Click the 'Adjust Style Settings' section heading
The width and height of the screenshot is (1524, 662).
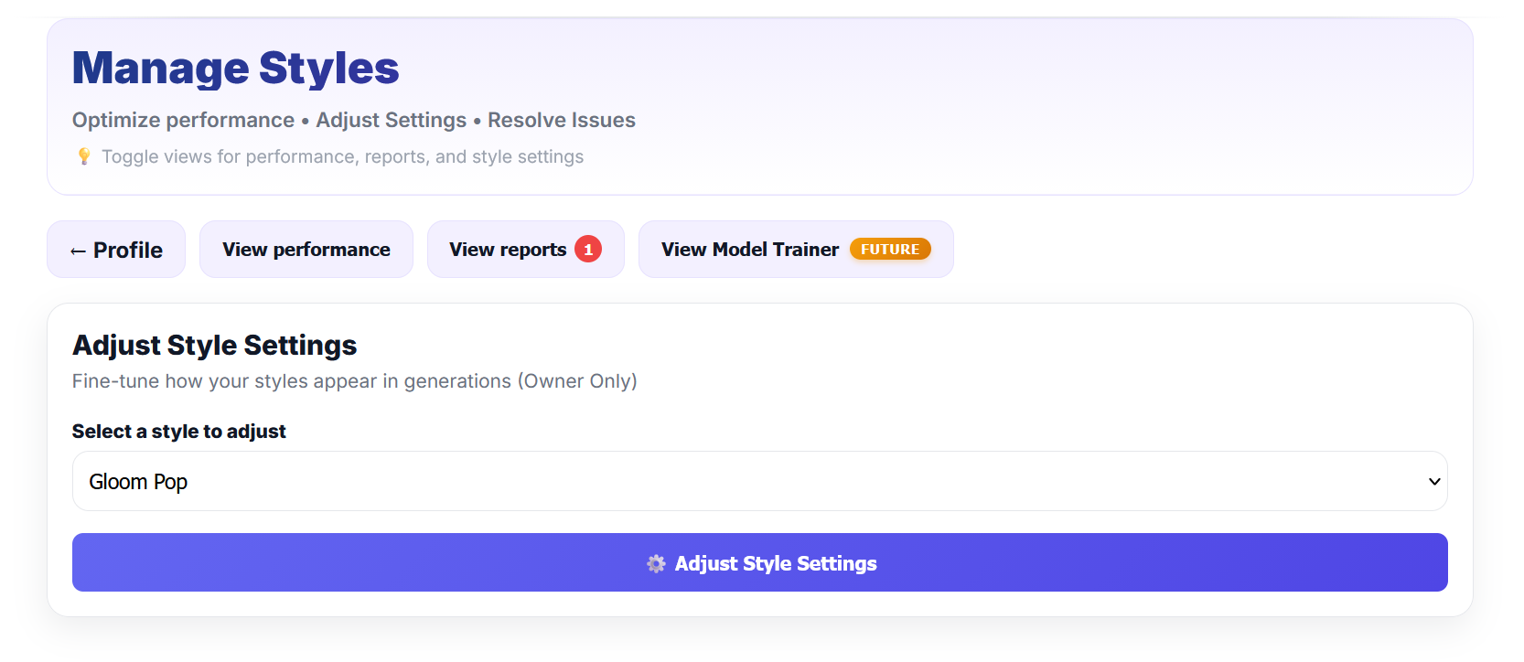215,345
